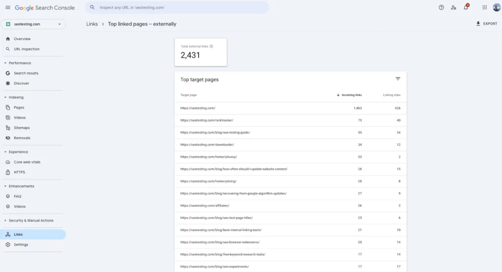Click the Discover asterisk icon
The image size is (502, 272).
(8, 83)
